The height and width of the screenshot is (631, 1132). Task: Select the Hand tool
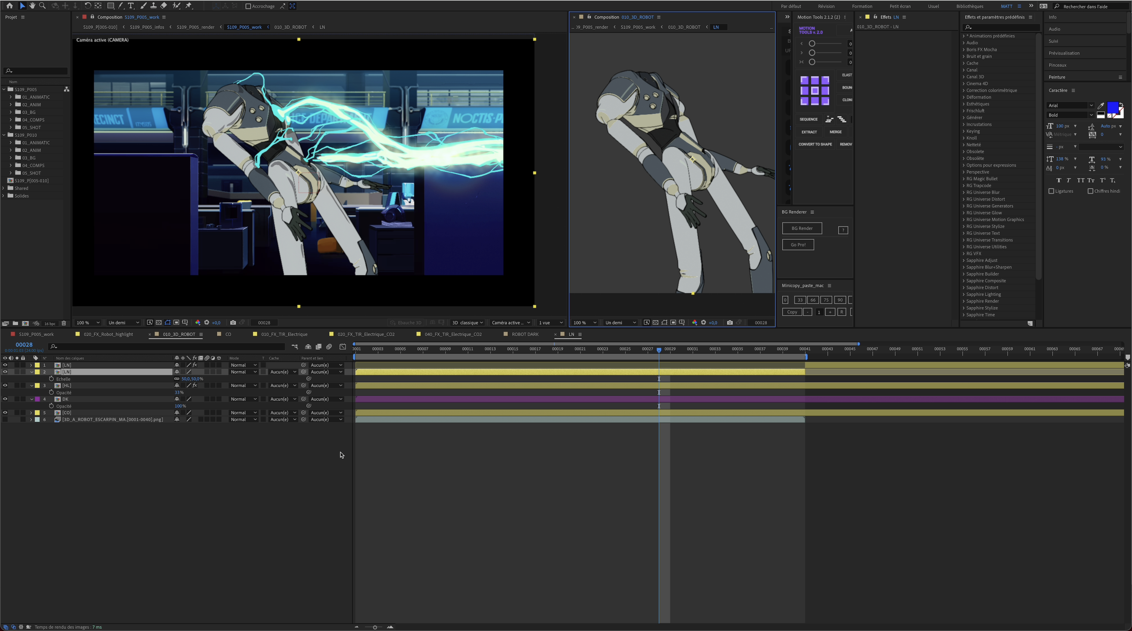[x=32, y=6]
